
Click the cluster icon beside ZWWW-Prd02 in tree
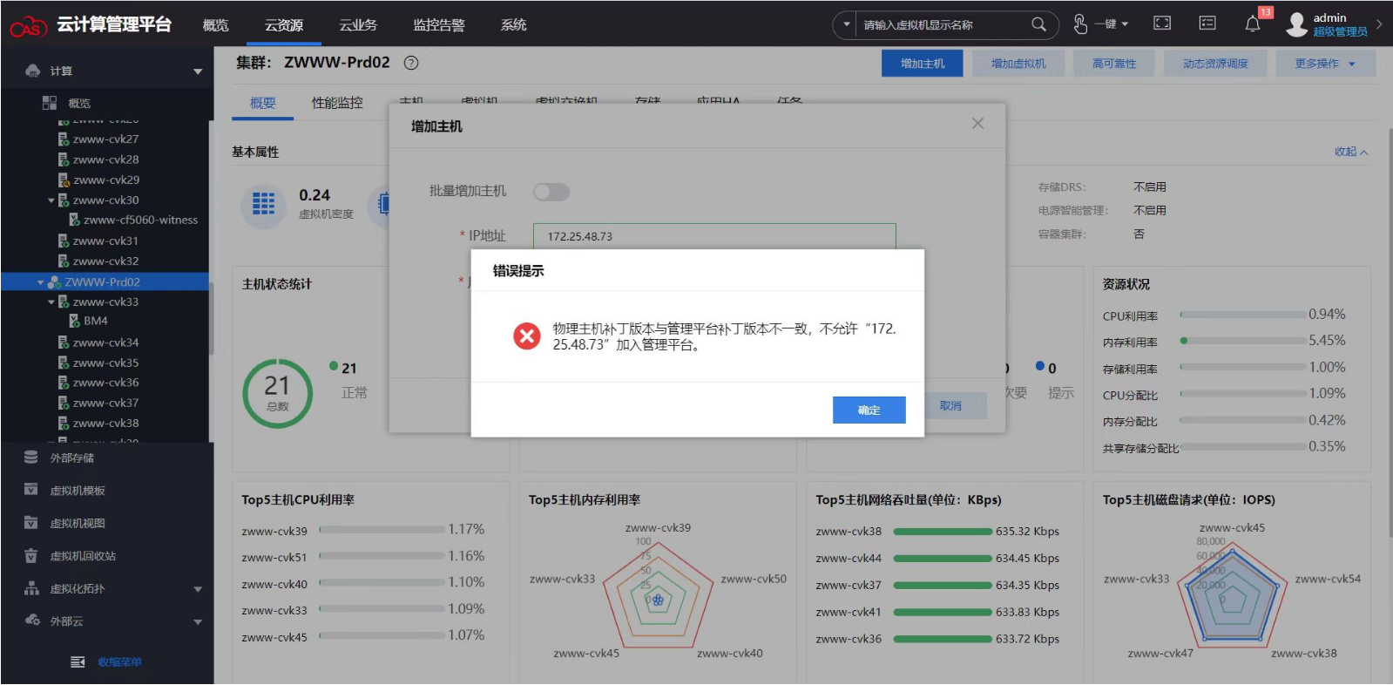tap(54, 282)
